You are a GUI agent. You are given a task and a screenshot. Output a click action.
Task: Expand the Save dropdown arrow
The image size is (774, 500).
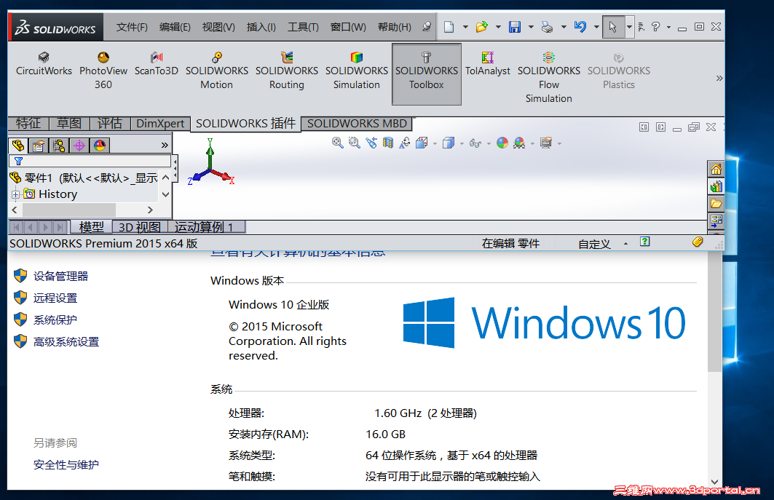pos(531,27)
